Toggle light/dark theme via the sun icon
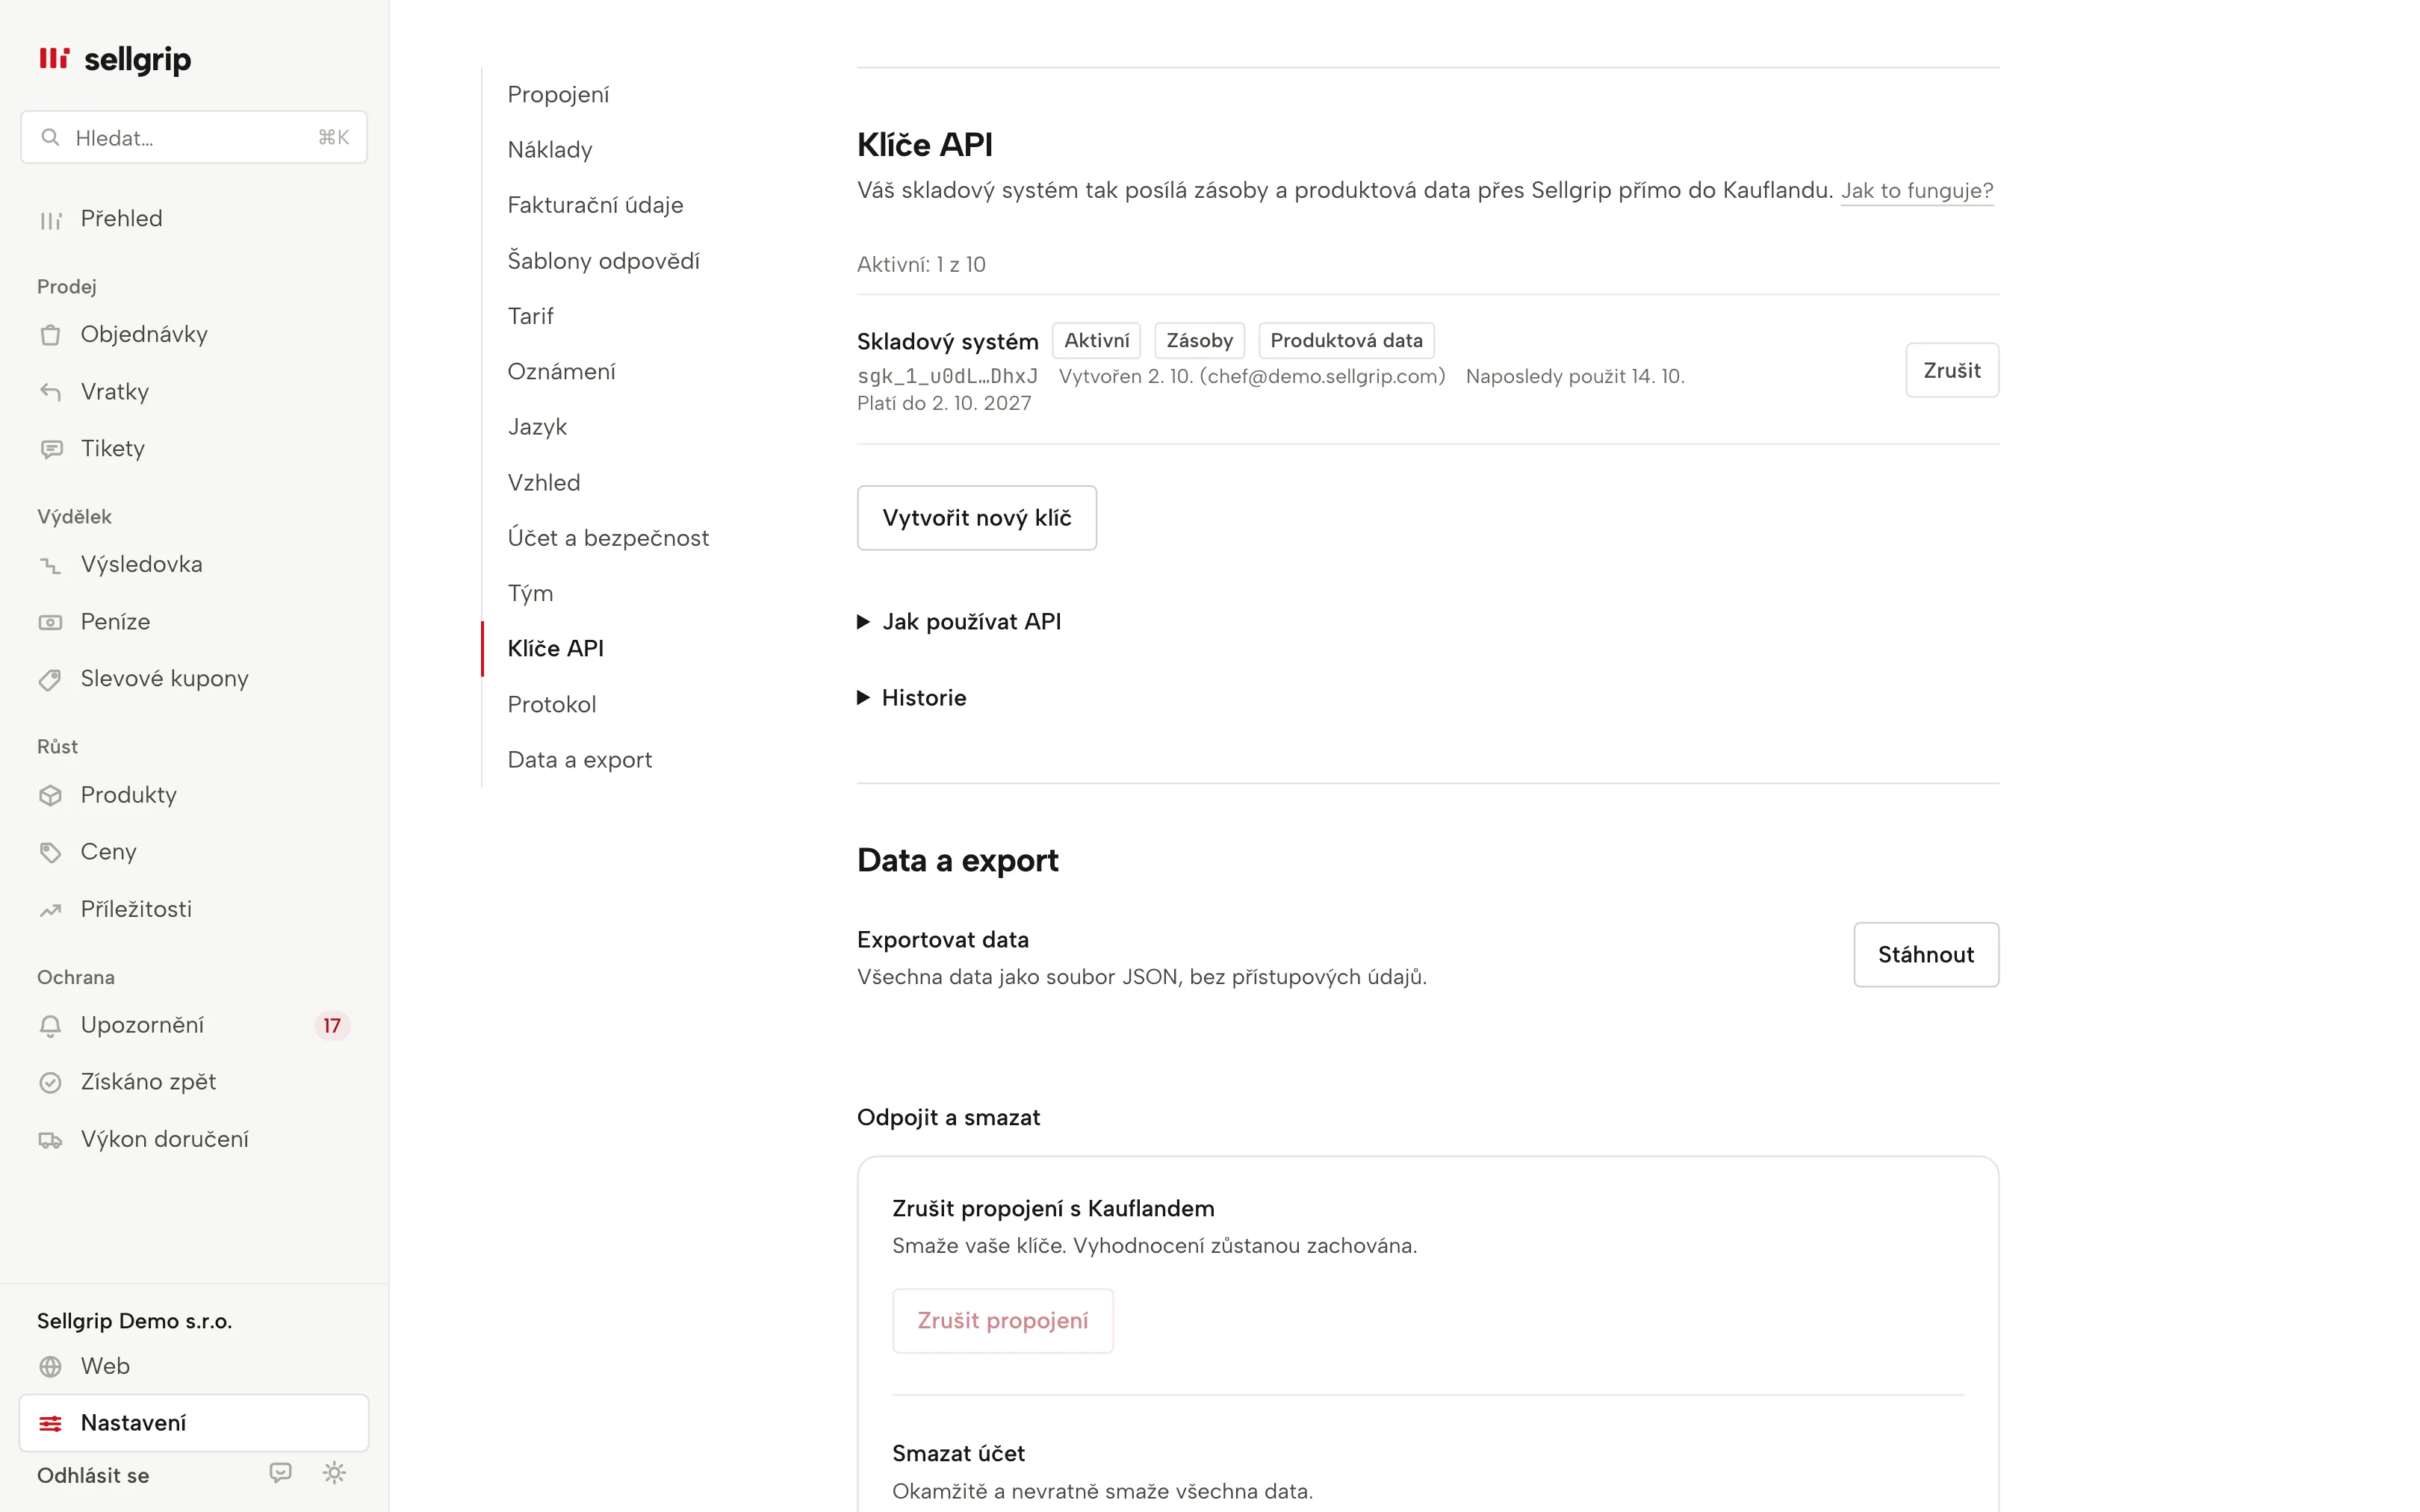 (334, 1473)
